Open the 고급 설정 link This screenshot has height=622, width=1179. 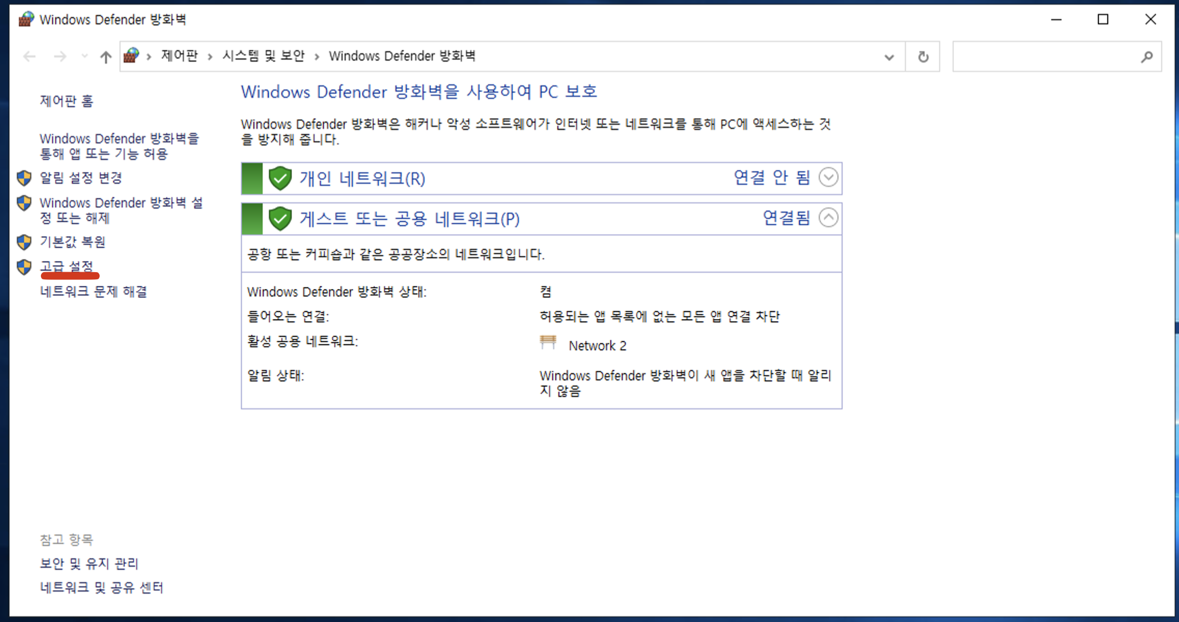pos(67,266)
